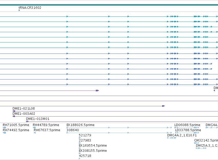Open the RH44789.5prime EST label
Image resolution: width=218 pixels, height=160 pixels.
[46, 125]
